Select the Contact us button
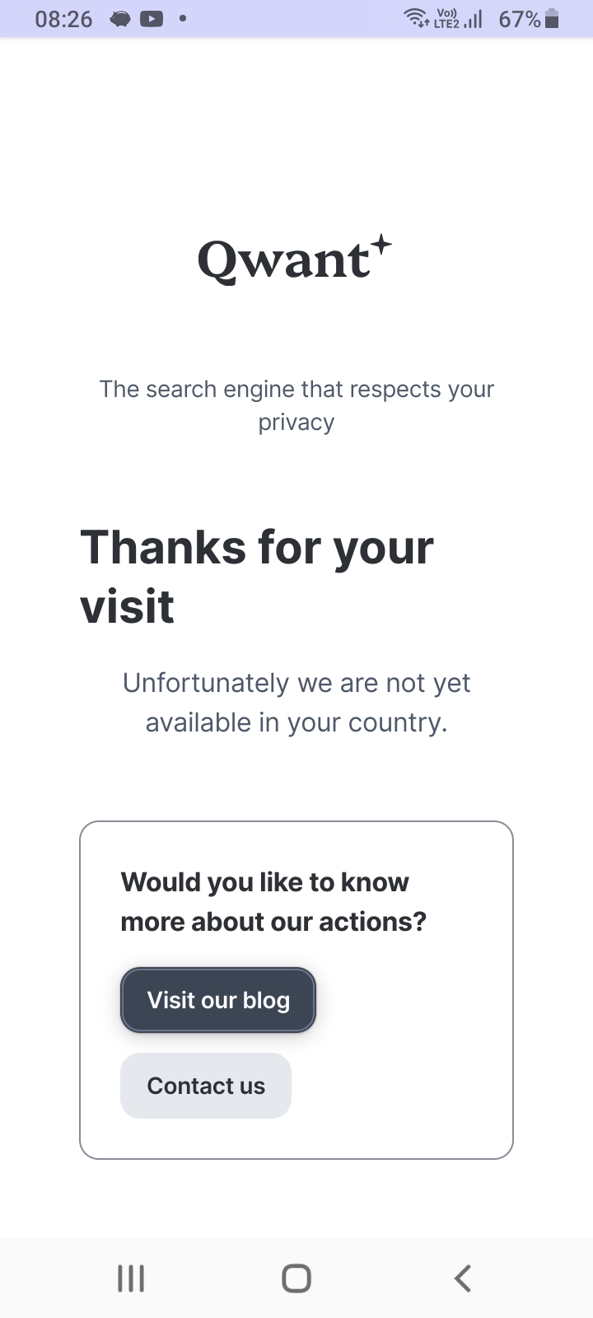The image size is (593, 1318). tap(206, 1086)
